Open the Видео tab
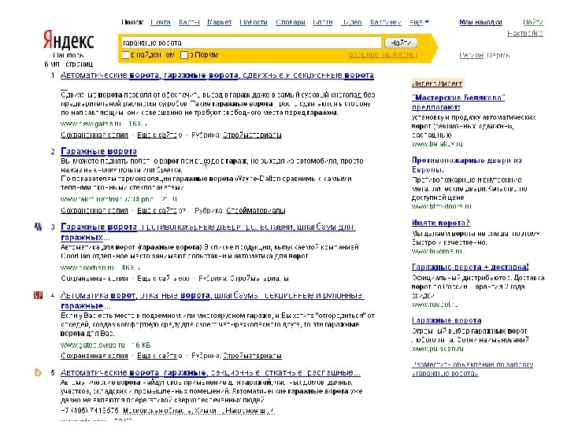This screenshot has width=567, height=425. point(351,22)
